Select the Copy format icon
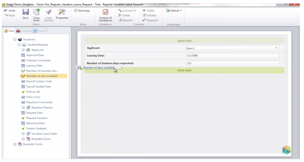Image resolution: width=304 pixels, height=162 pixels. pyautogui.click(x=49, y=12)
